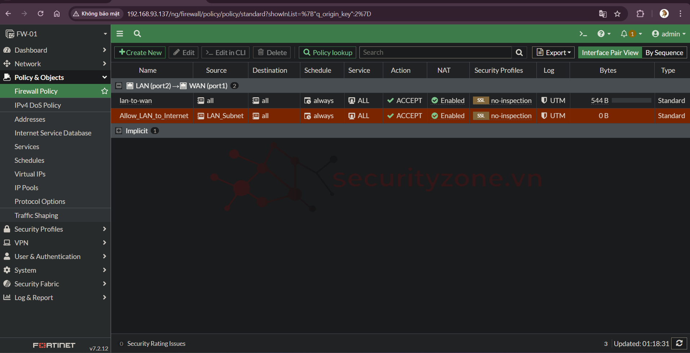The height and width of the screenshot is (353, 690).
Task: Click the Policy lookup button
Action: (x=327, y=53)
